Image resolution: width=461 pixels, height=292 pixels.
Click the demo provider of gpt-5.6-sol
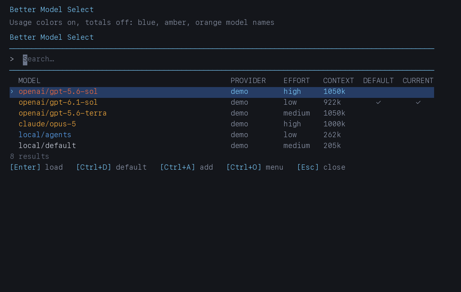coord(239,92)
